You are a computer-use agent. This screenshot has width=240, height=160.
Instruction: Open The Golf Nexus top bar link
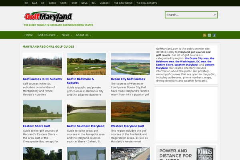coord(123,3)
